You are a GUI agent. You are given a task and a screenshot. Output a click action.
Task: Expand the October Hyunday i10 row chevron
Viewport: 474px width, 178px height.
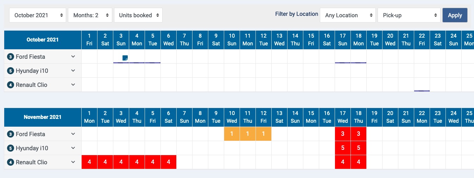point(73,71)
